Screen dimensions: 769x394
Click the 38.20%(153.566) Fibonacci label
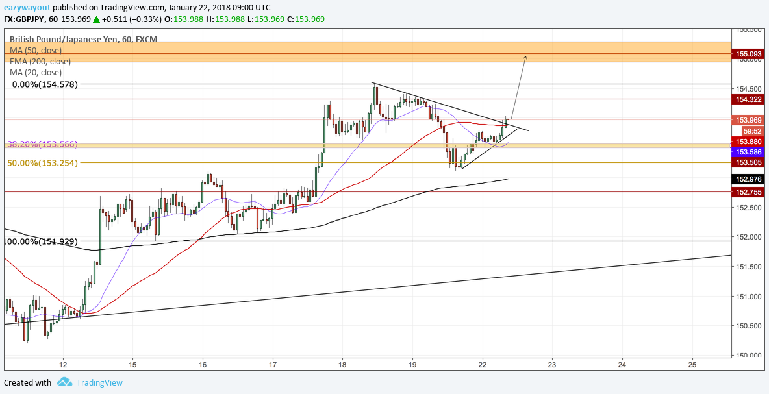coord(42,145)
